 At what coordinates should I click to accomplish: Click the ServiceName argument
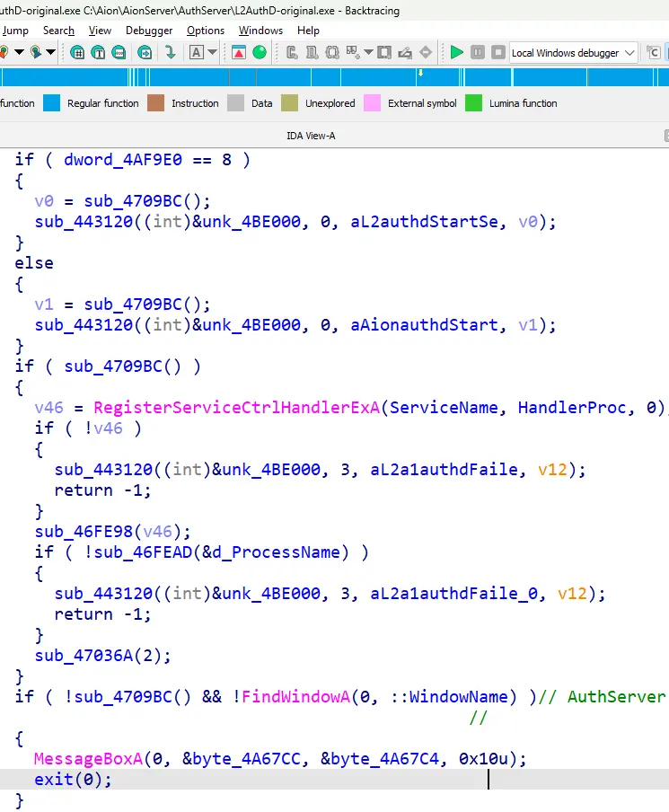click(444, 408)
